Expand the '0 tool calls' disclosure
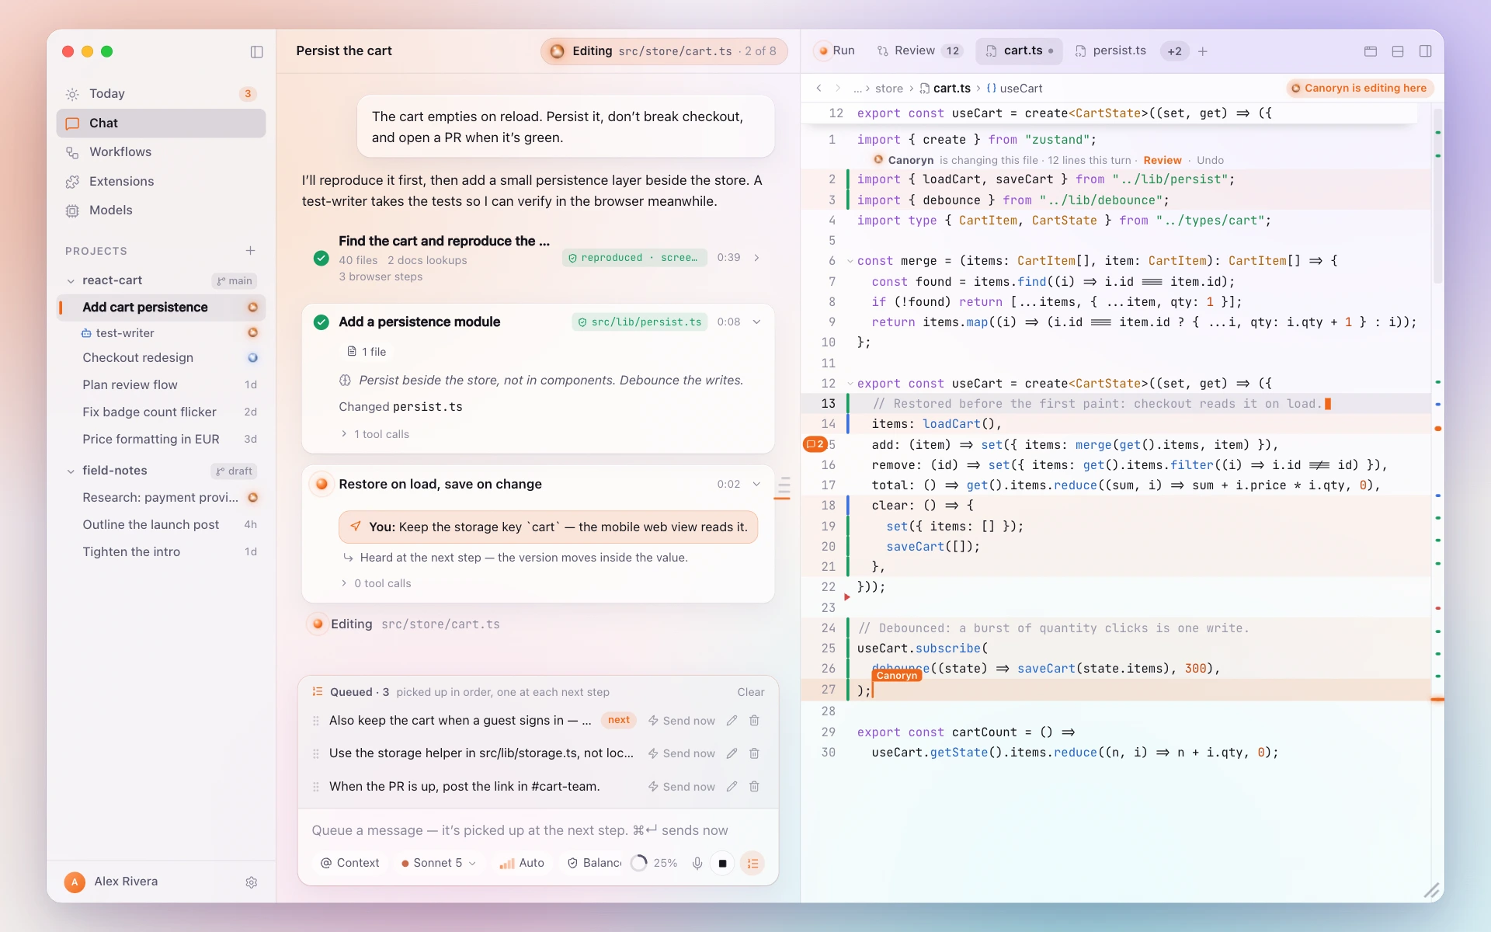 point(376,583)
